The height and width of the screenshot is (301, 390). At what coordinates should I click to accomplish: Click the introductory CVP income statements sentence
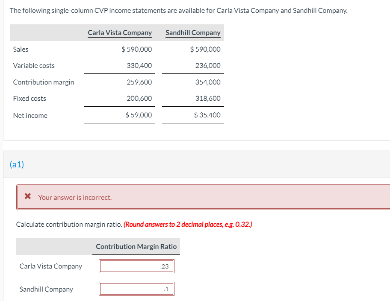coord(179,11)
